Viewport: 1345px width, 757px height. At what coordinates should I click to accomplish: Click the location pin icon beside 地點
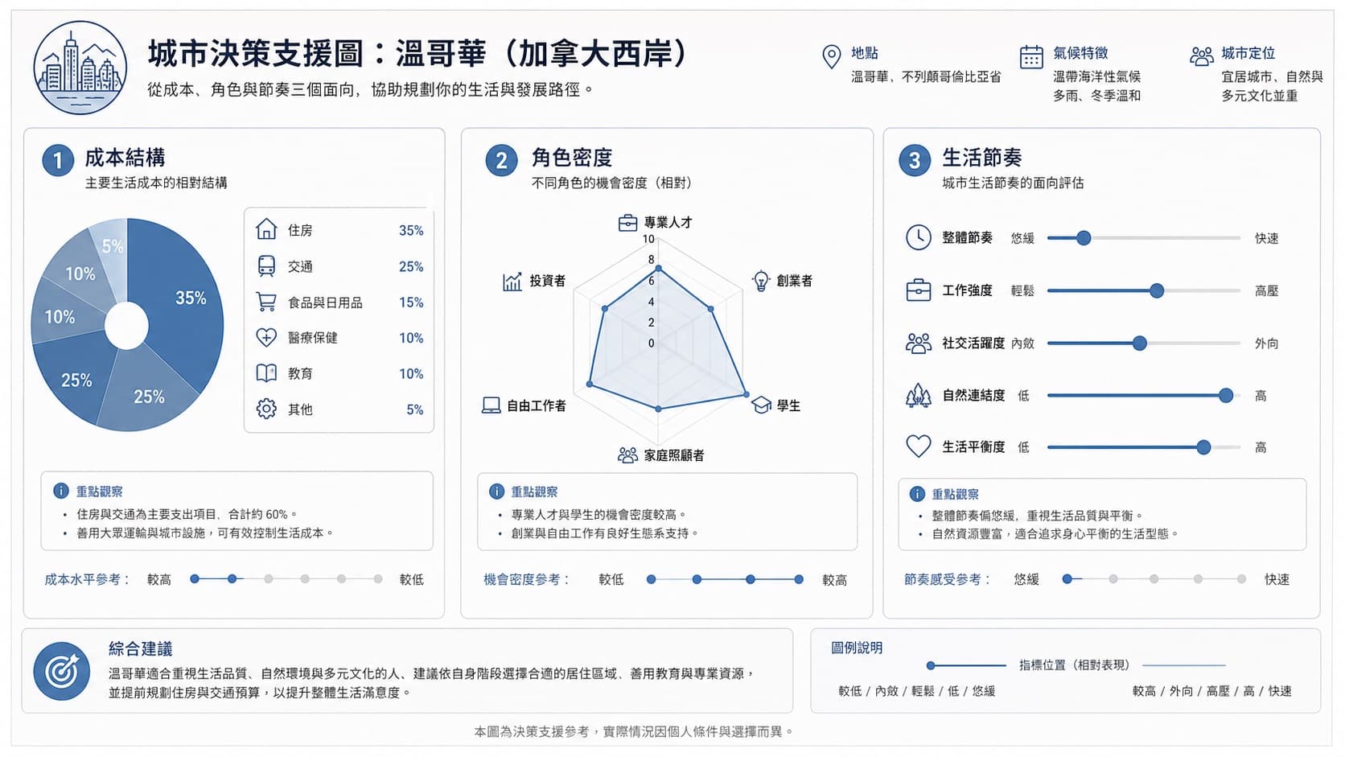[x=831, y=56]
